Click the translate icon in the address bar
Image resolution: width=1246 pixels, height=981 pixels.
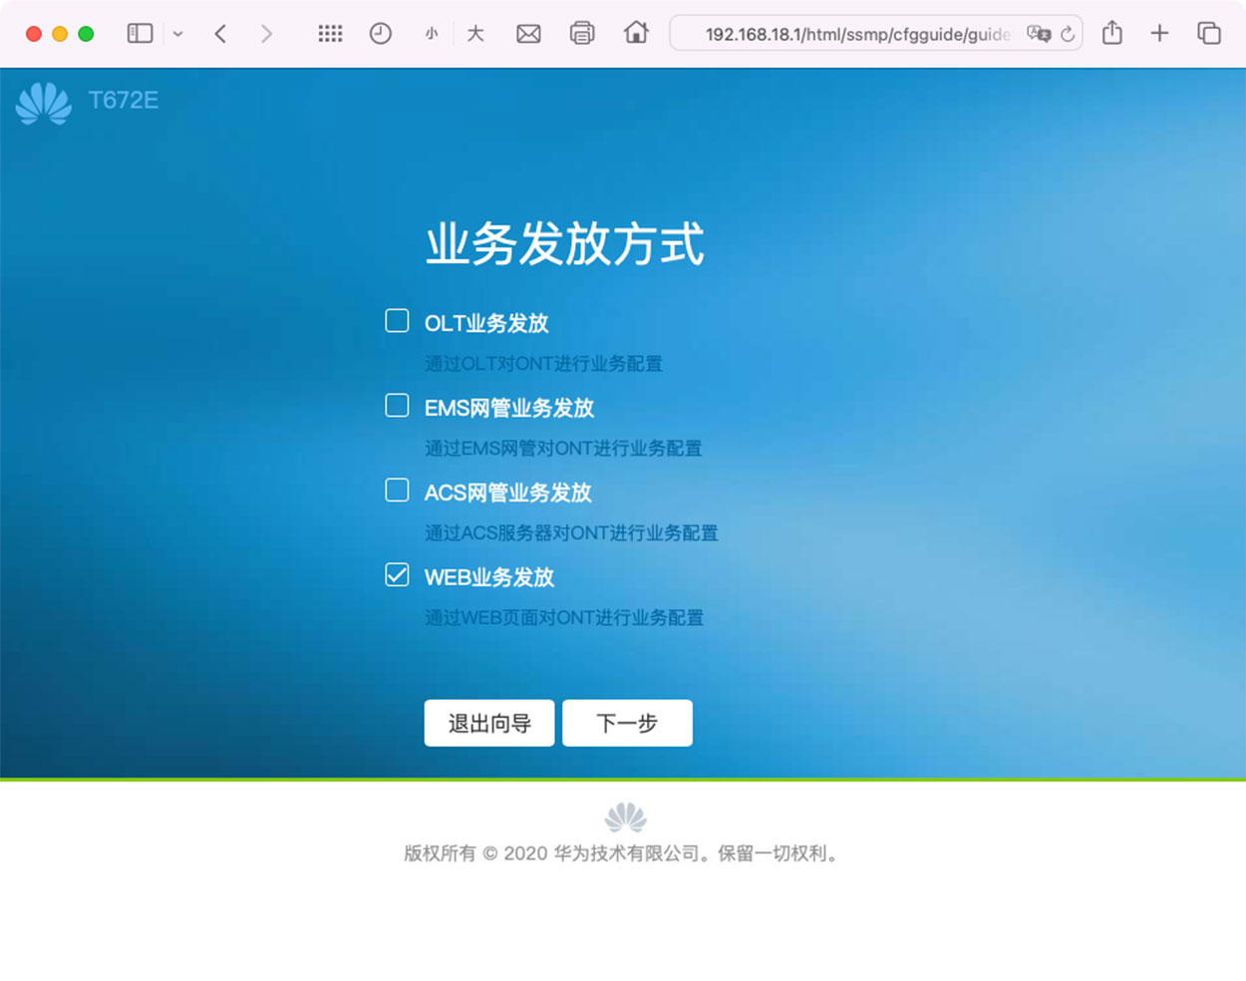tap(1040, 33)
